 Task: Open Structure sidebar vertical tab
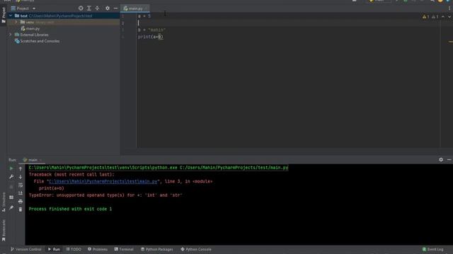coord(4,202)
